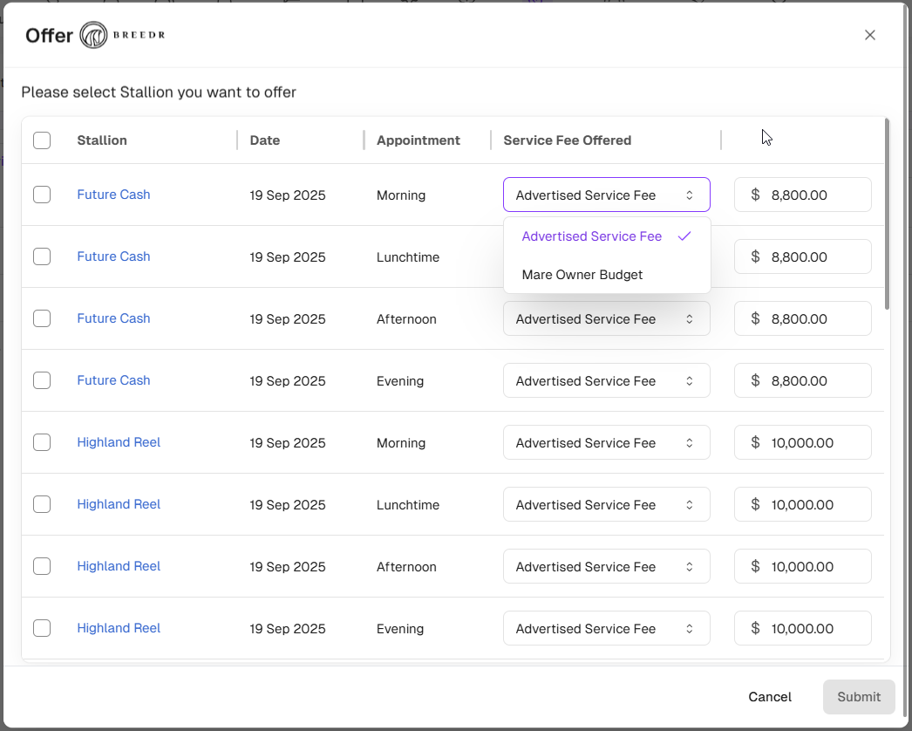The image size is (912, 731).
Task: Open fee dropdown for Future Cash Evening
Action: (x=606, y=381)
